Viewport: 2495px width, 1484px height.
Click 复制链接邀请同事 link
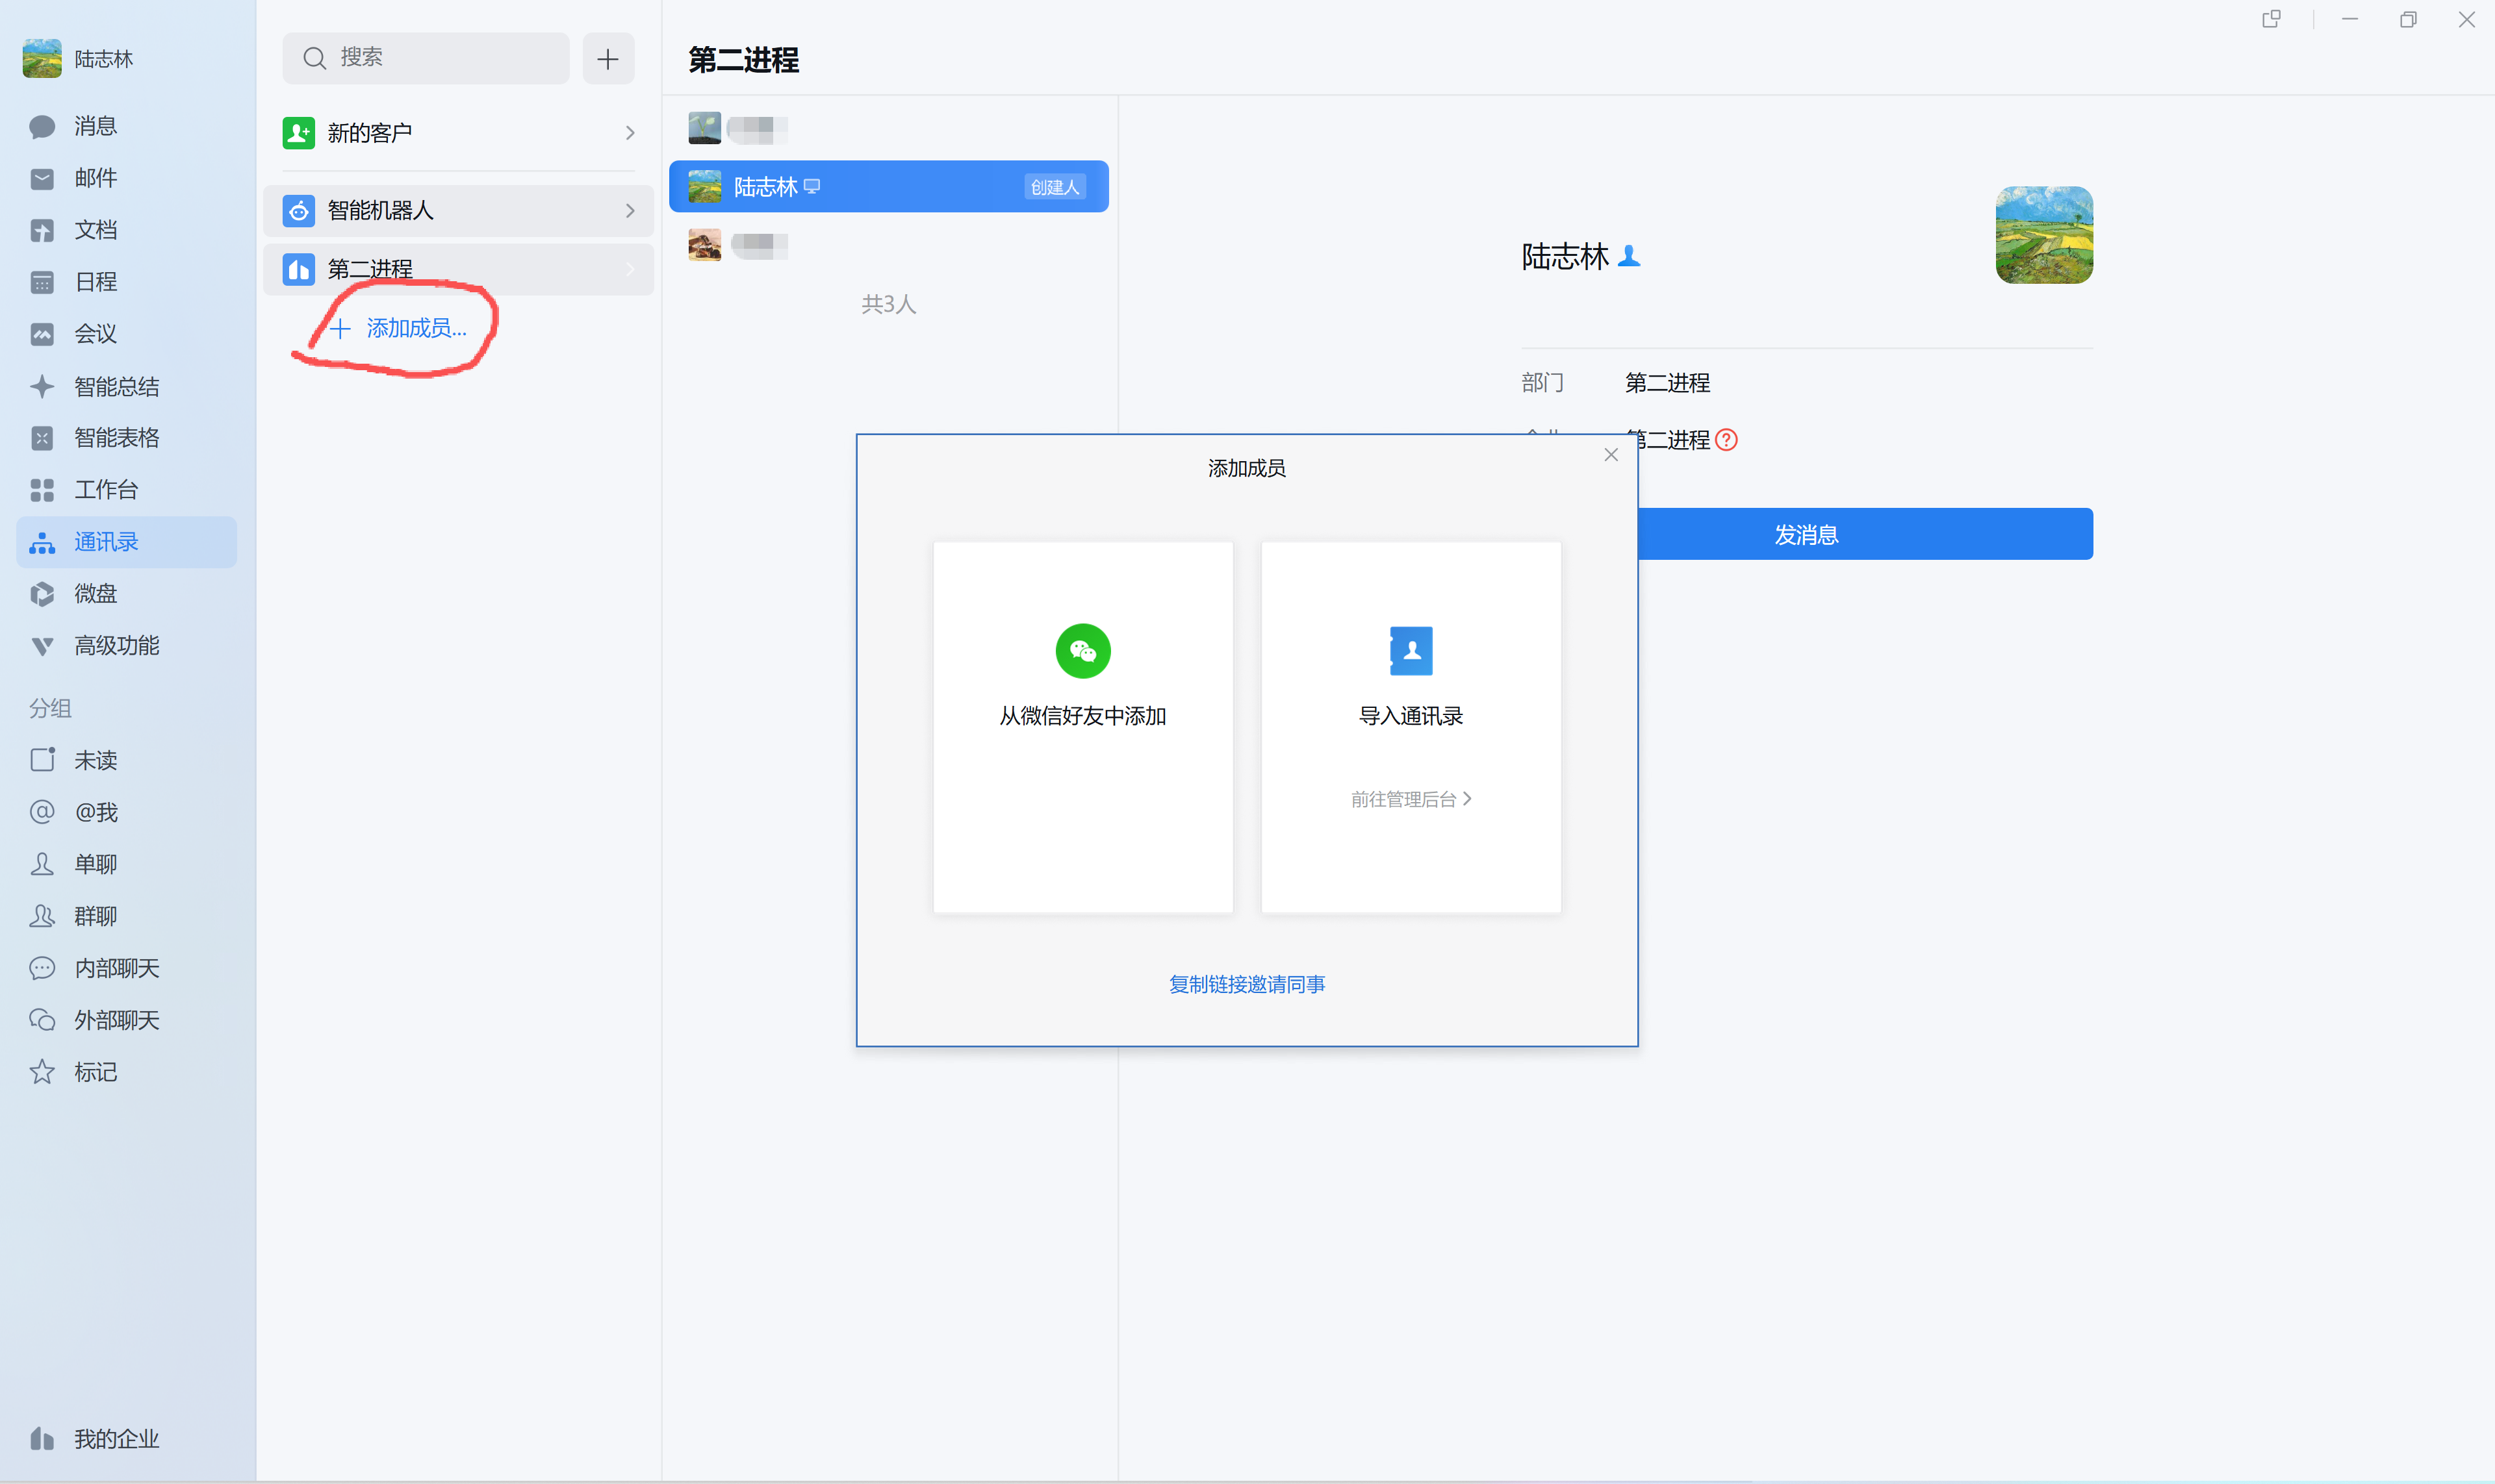pyautogui.click(x=1246, y=985)
